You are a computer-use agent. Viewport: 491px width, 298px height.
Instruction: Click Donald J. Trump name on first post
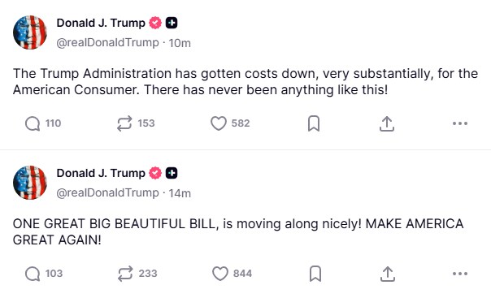coord(101,23)
